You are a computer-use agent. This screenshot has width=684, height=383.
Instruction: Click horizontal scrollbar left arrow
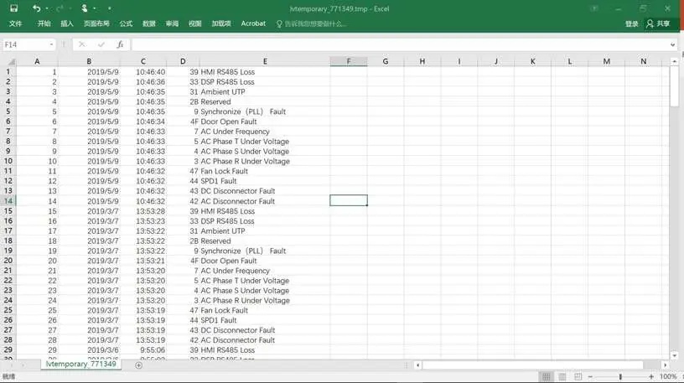pos(418,365)
